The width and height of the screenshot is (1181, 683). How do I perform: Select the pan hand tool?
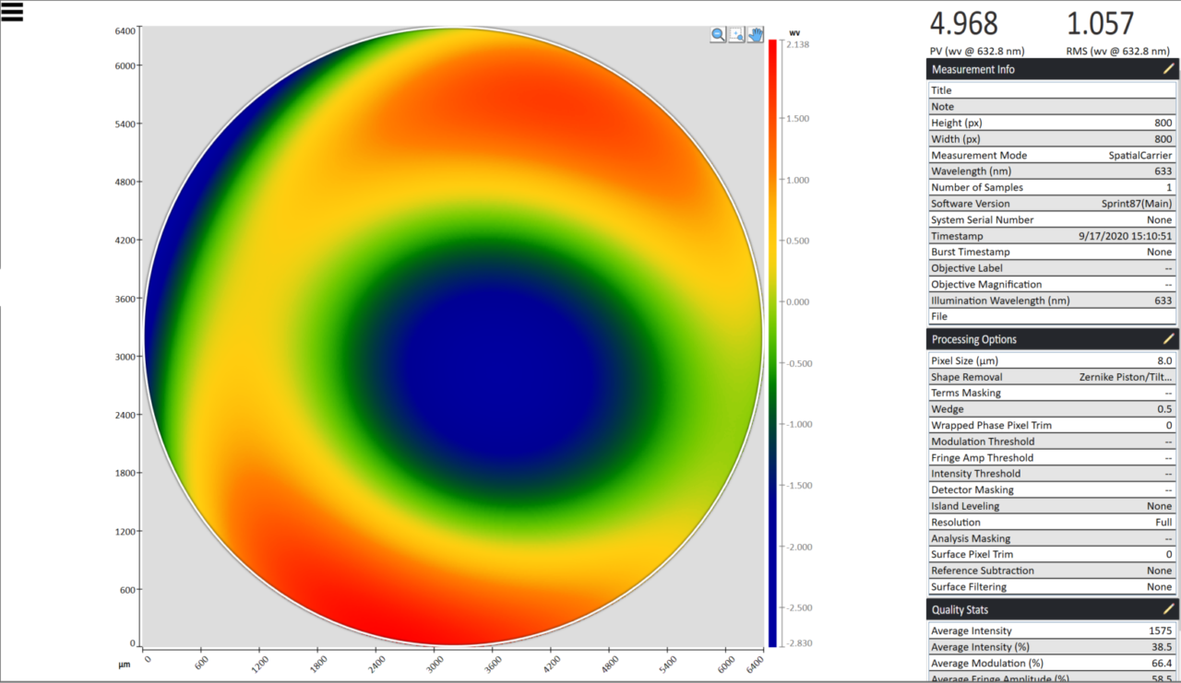pyautogui.click(x=755, y=34)
